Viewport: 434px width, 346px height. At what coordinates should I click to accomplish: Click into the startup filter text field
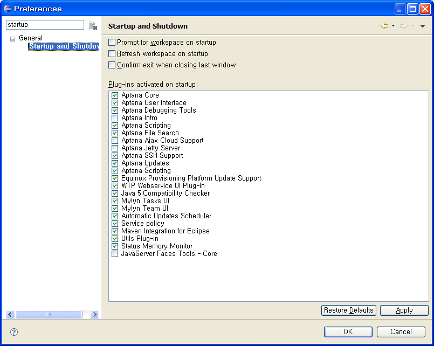[45, 25]
